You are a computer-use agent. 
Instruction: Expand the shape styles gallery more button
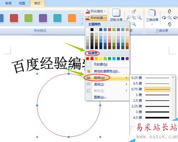click(82, 23)
